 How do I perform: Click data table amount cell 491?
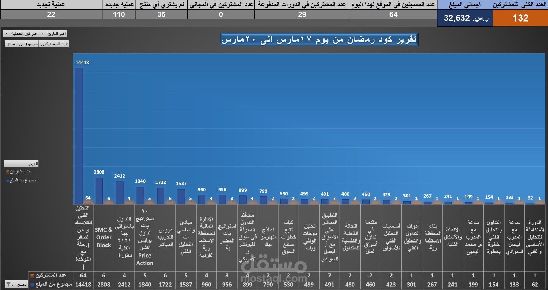(329, 285)
